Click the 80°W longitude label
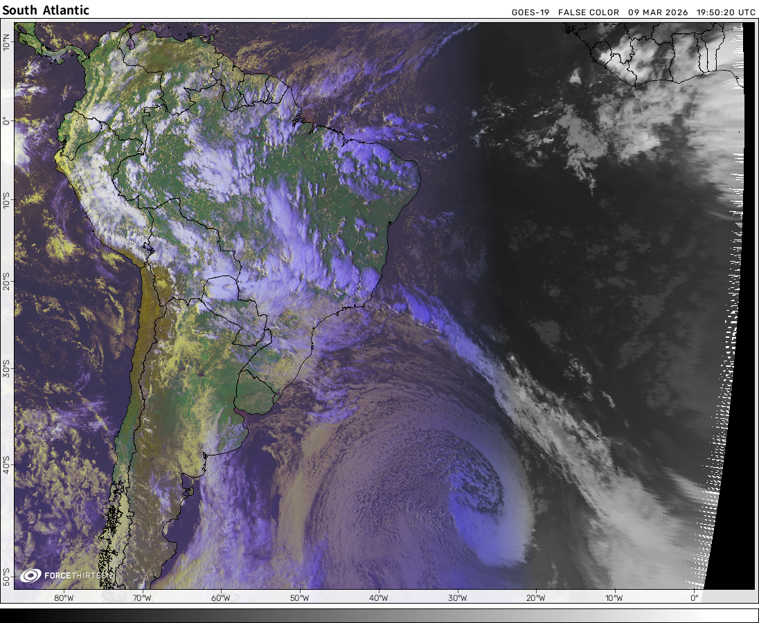 [64, 598]
